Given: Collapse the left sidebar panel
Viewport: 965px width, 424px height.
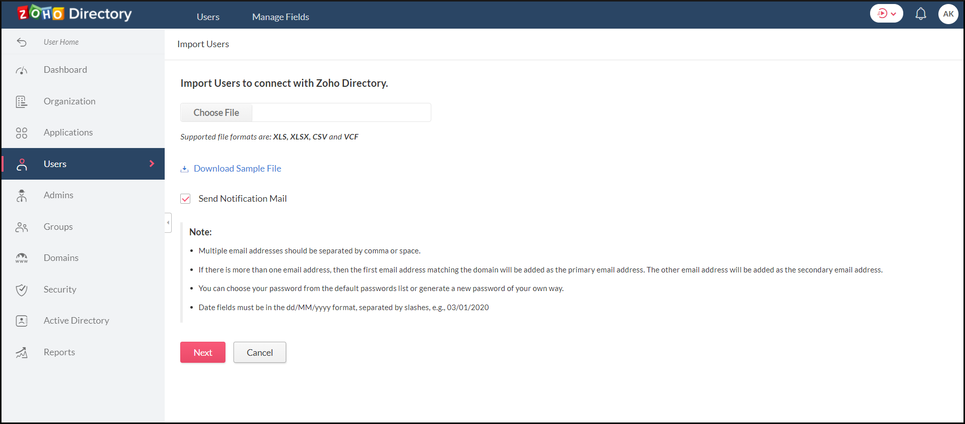Looking at the screenshot, I should (x=168, y=223).
